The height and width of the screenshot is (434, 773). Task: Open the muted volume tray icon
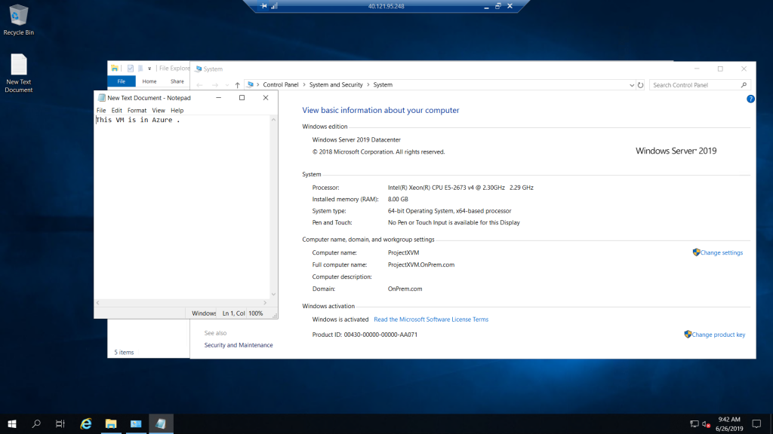(x=706, y=423)
